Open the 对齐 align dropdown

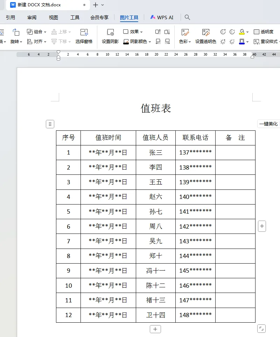point(36,42)
